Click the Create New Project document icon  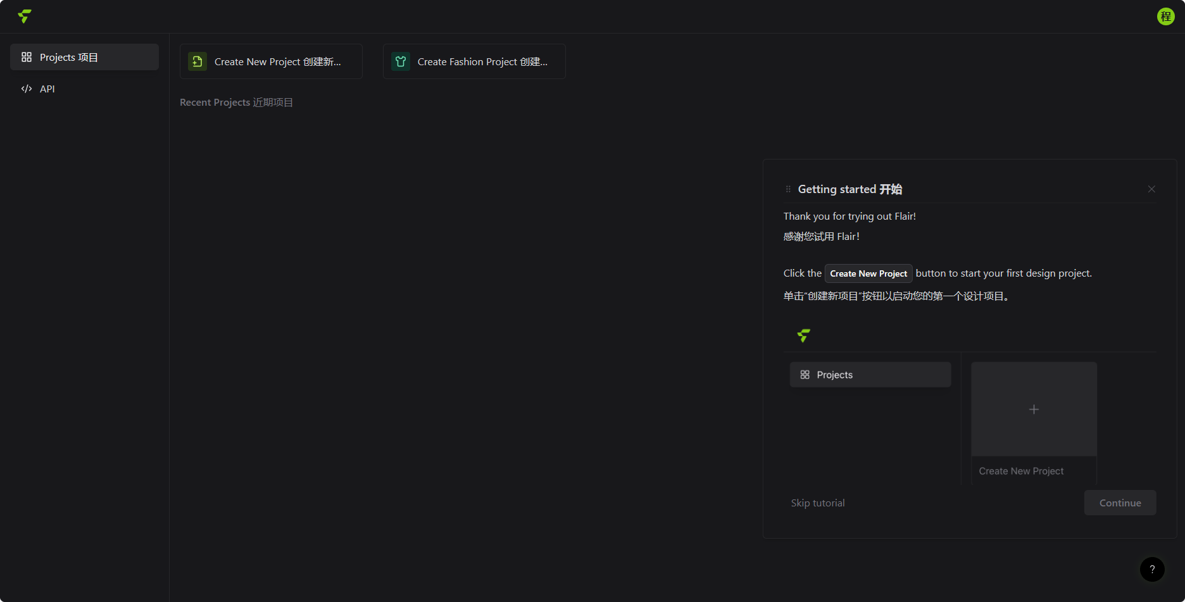tap(197, 62)
